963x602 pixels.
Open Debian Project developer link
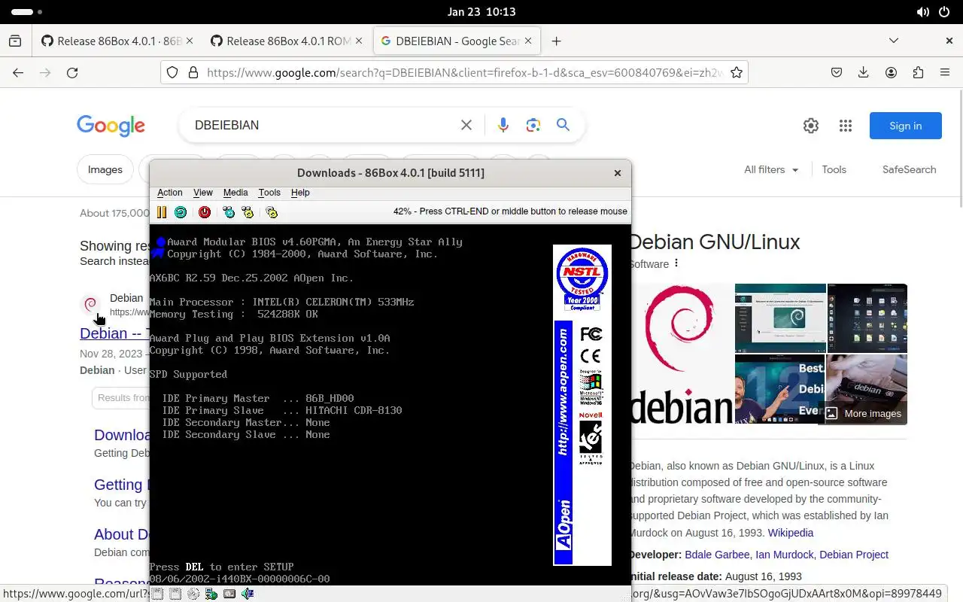point(854,555)
